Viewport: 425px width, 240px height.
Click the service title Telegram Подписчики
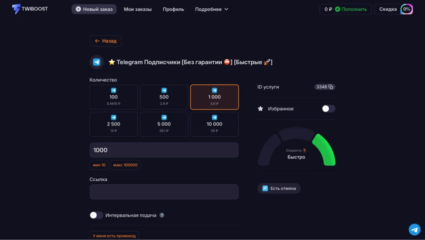(190, 62)
